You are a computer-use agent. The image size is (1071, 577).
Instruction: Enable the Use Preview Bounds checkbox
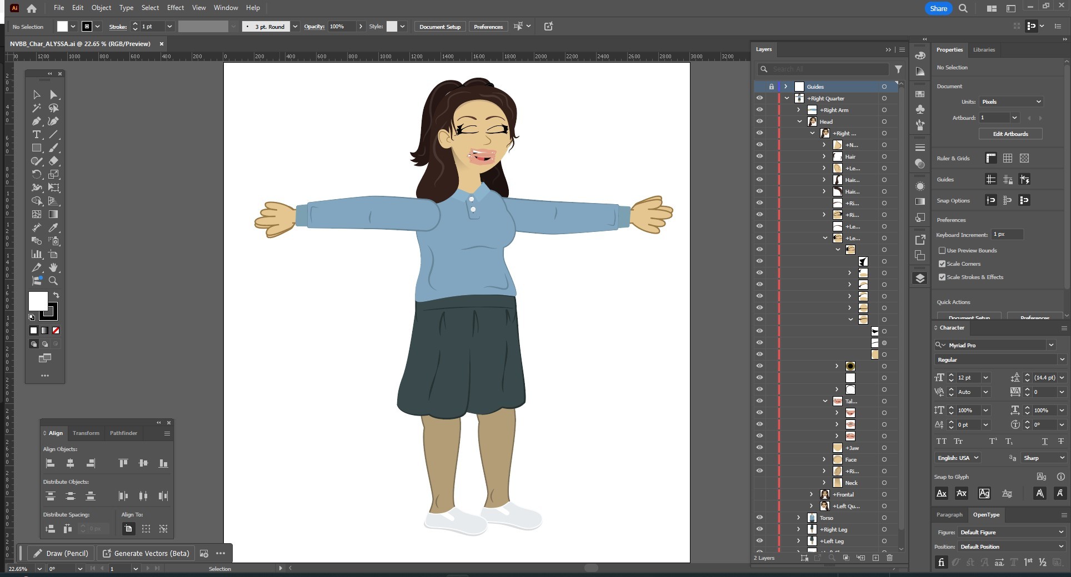943,251
